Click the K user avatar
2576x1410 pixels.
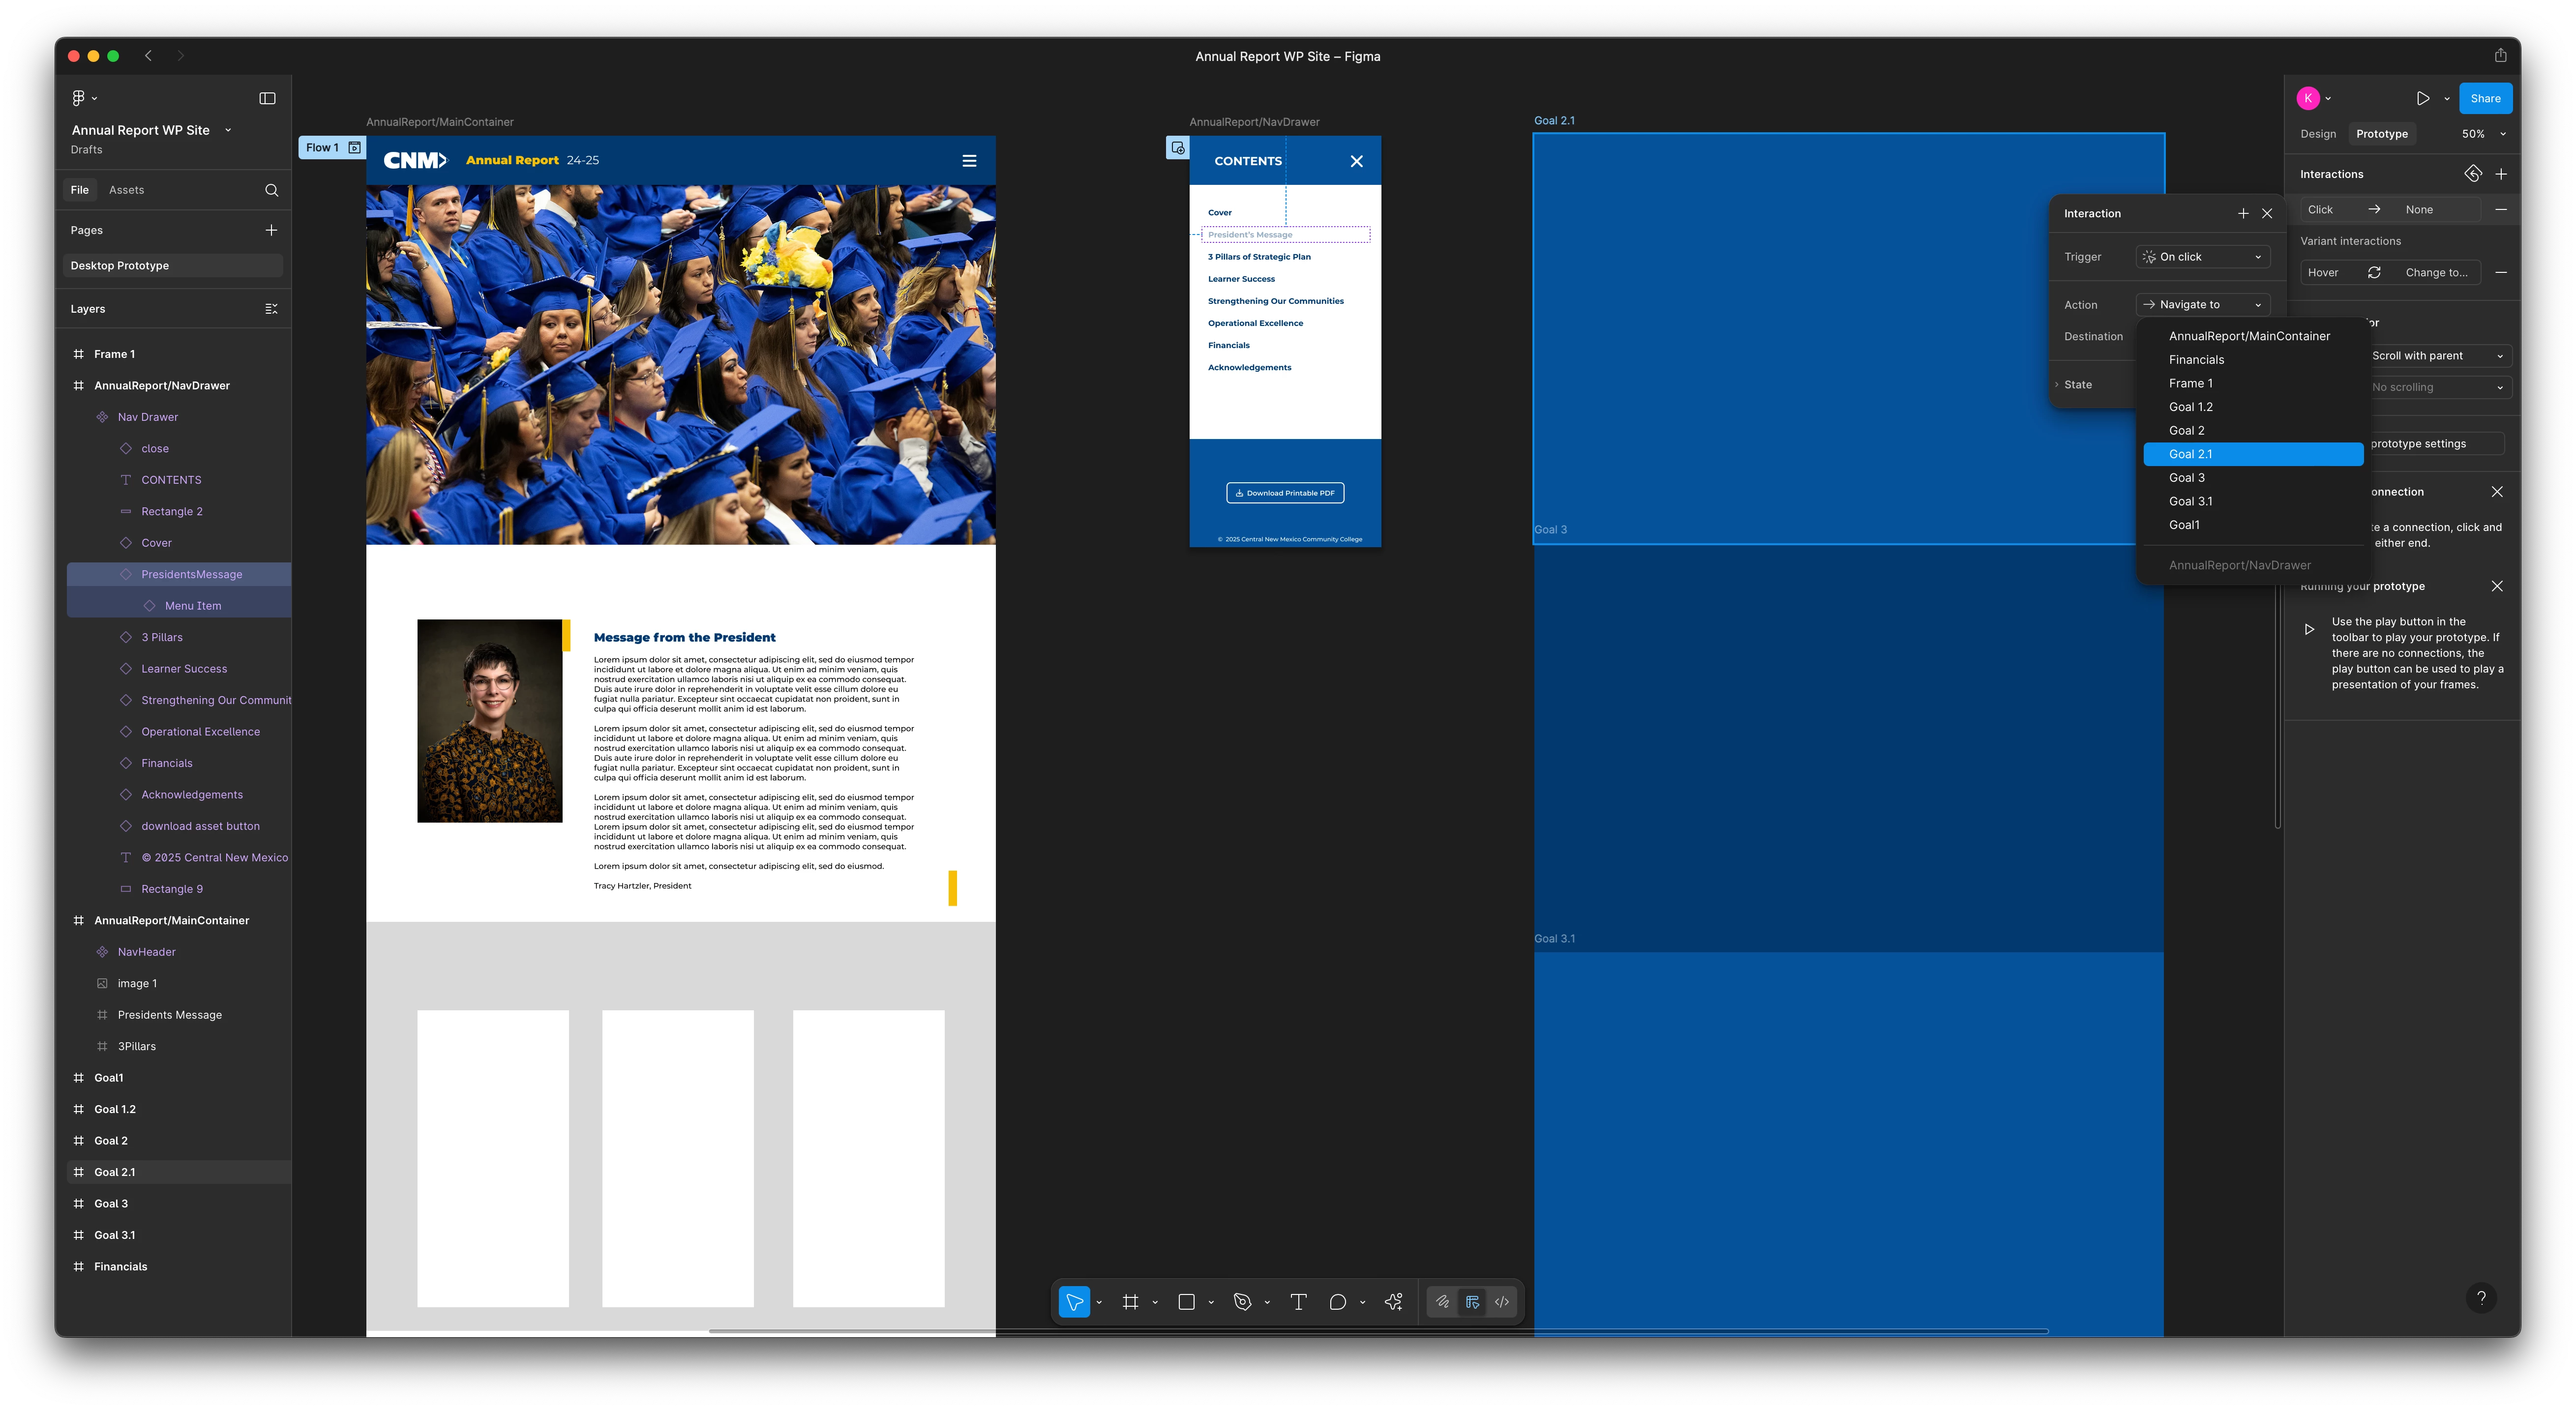[2308, 98]
